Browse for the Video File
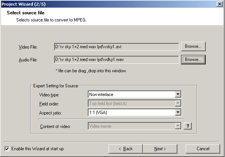 pos(193,46)
